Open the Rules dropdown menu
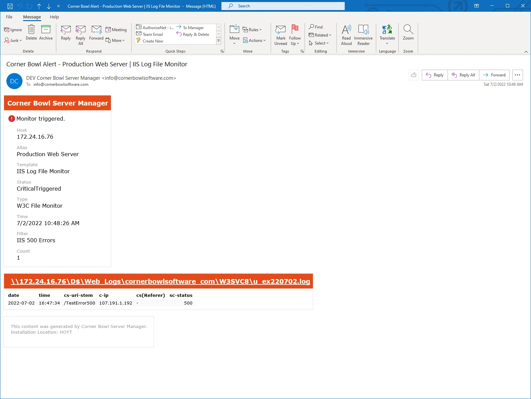 [x=252, y=30]
